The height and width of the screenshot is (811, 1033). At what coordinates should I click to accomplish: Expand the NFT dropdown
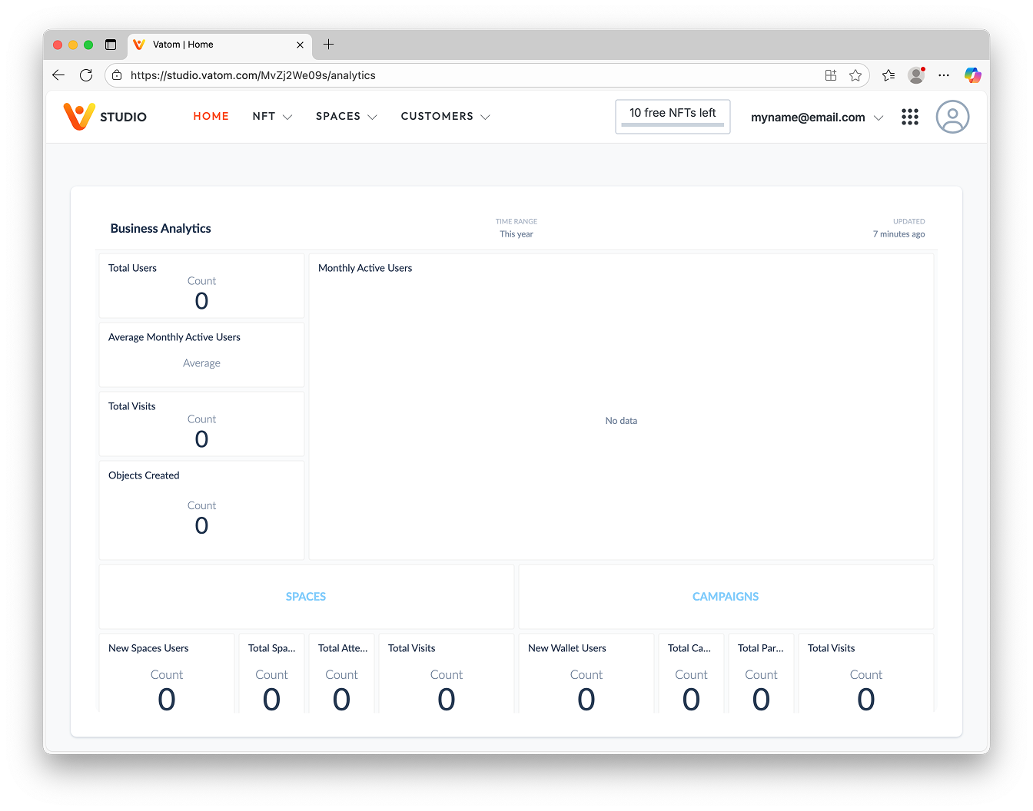[x=271, y=116]
